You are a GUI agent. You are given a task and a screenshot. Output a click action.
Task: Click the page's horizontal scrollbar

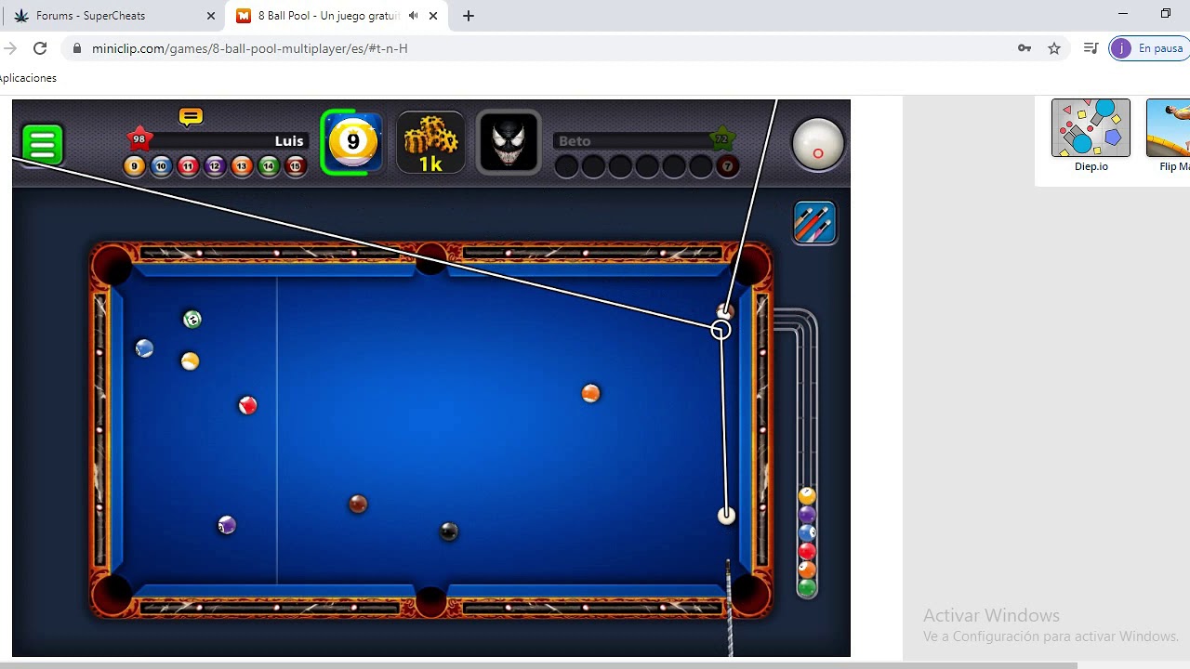click(x=538, y=665)
